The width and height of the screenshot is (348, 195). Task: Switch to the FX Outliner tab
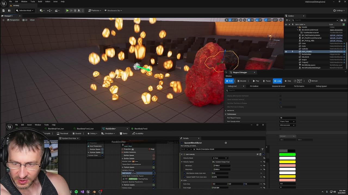tap(254, 86)
